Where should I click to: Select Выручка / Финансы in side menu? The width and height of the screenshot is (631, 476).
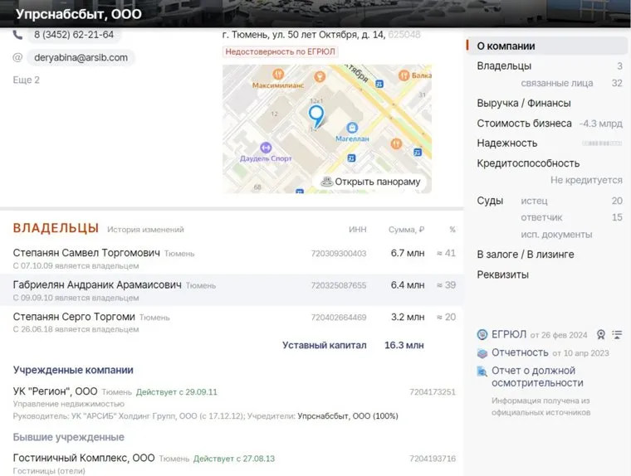[x=523, y=103]
